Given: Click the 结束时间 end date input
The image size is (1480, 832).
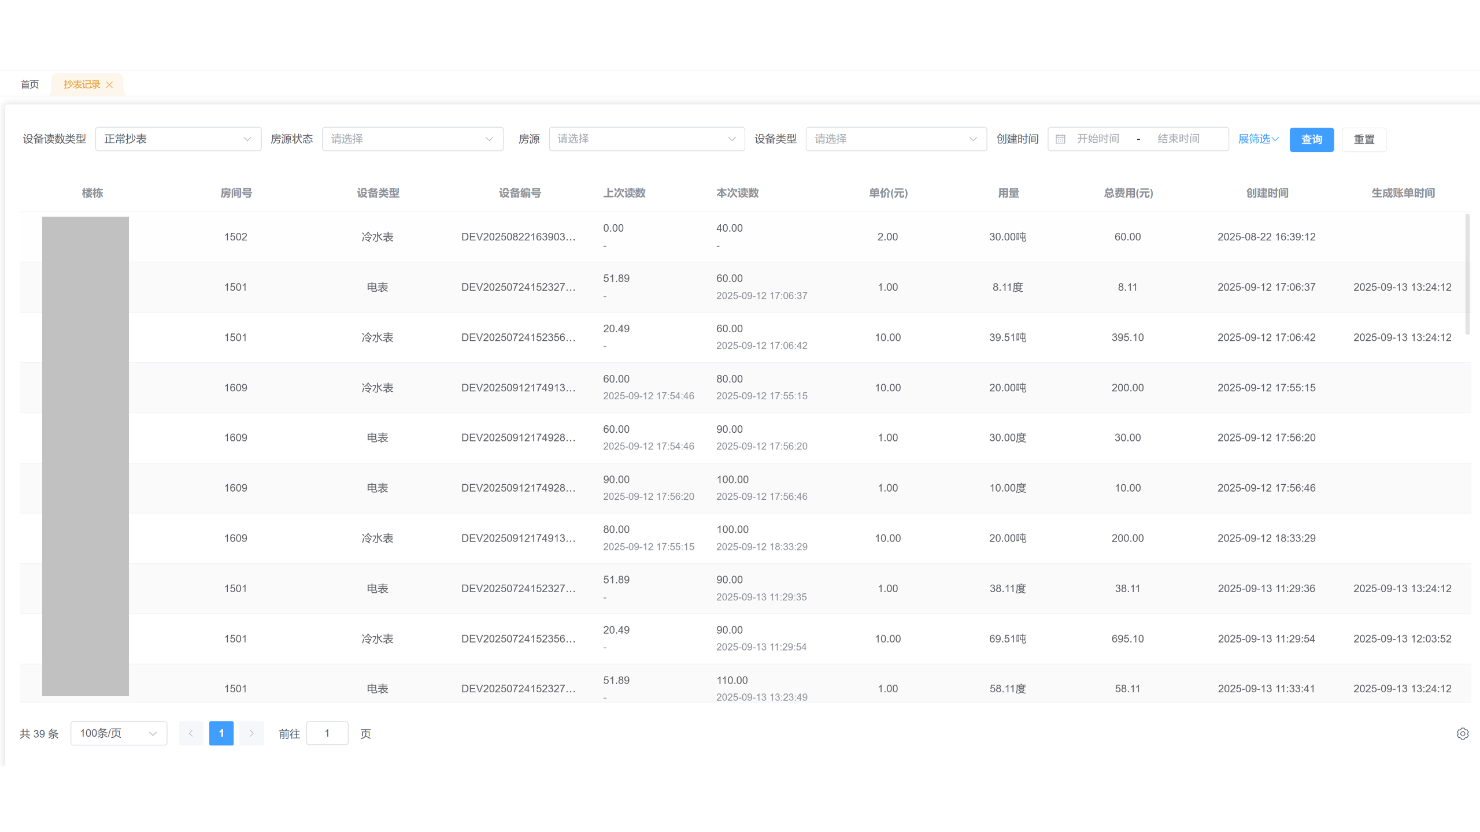Looking at the screenshot, I should click(x=1178, y=139).
